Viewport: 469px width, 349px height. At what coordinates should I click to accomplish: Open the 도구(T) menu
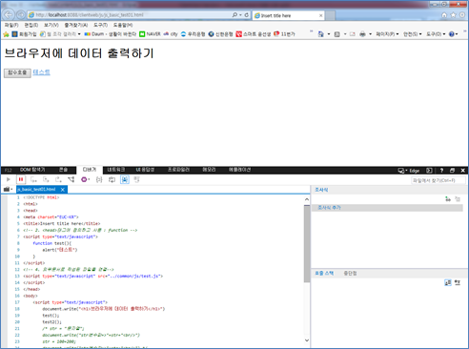(100, 25)
